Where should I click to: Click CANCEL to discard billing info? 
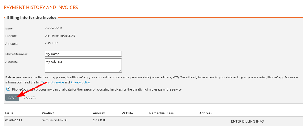pos(30,98)
